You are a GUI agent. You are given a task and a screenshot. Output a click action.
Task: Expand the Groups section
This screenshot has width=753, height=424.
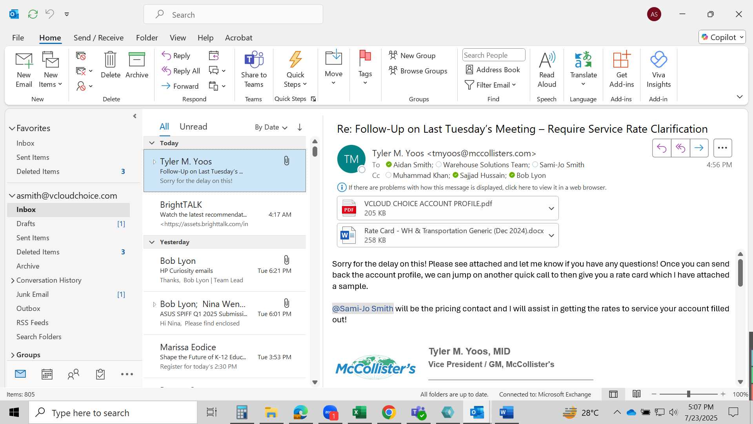[13, 355]
